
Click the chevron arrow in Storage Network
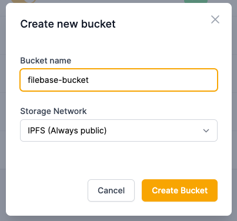[206, 130]
